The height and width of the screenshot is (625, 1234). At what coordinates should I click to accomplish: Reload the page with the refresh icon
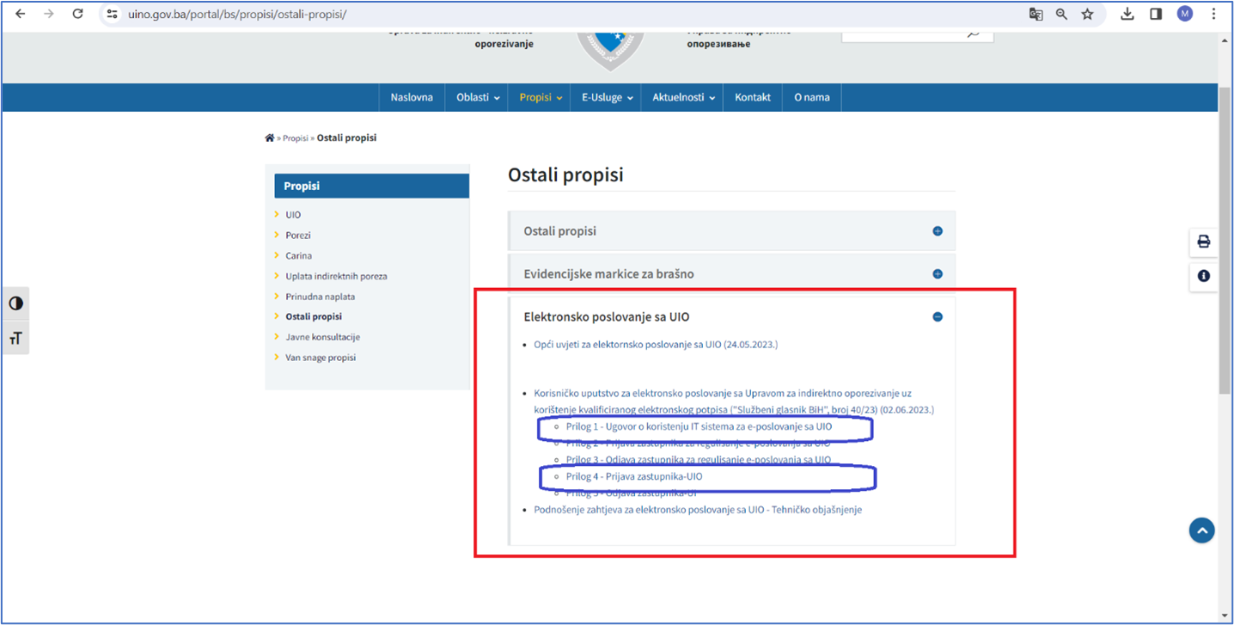click(x=77, y=14)
